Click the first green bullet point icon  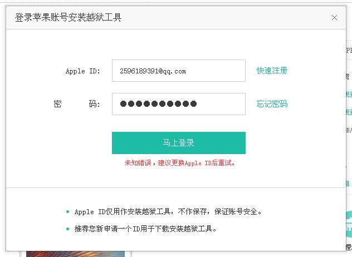pos(67,212)
